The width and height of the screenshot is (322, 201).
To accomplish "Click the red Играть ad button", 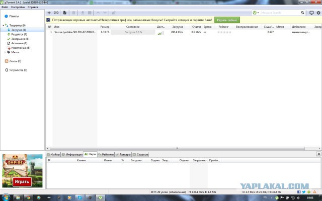I will coord(22,181).
